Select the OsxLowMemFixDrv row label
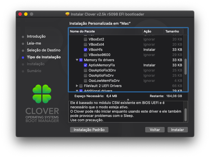 104,81
